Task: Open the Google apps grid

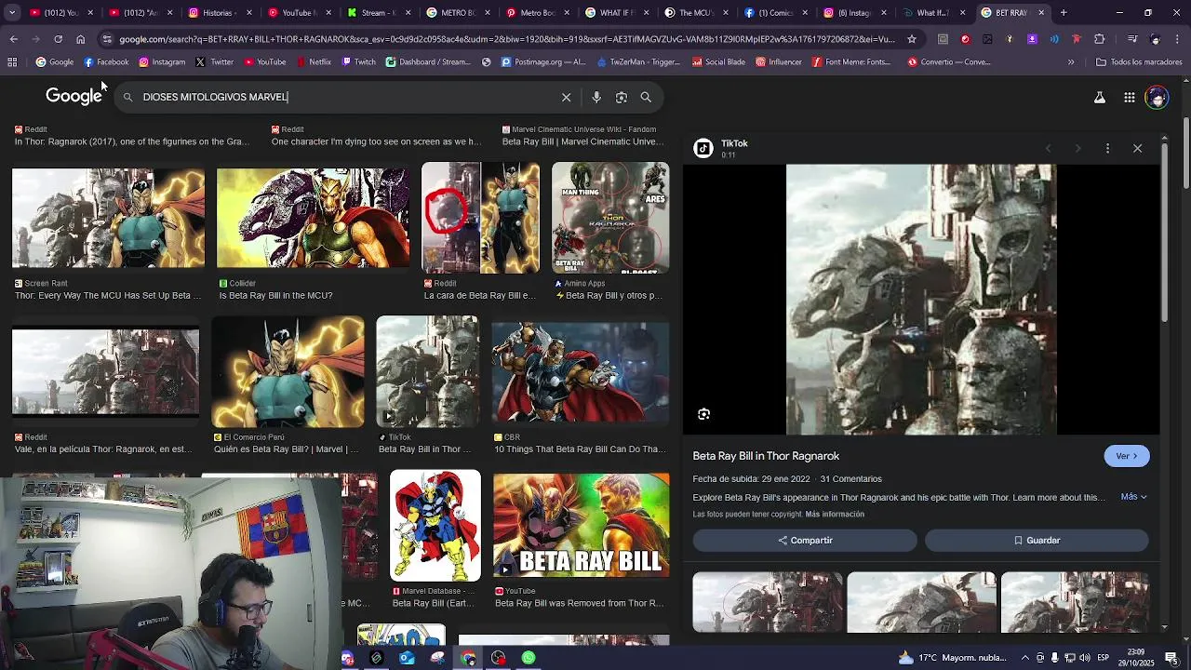Action: (x=1129, y=98)
